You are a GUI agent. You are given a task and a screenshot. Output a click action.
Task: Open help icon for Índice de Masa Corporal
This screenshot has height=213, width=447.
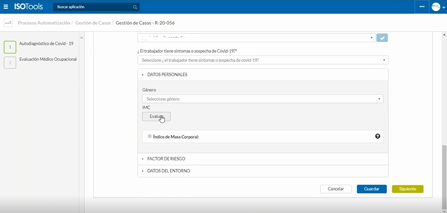click(377, 137)
